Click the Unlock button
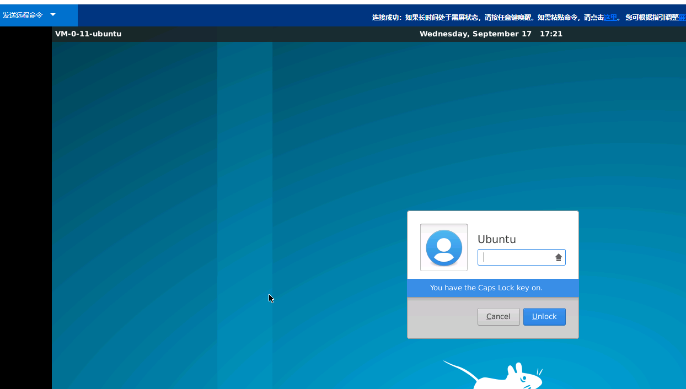 coord(544,316)
